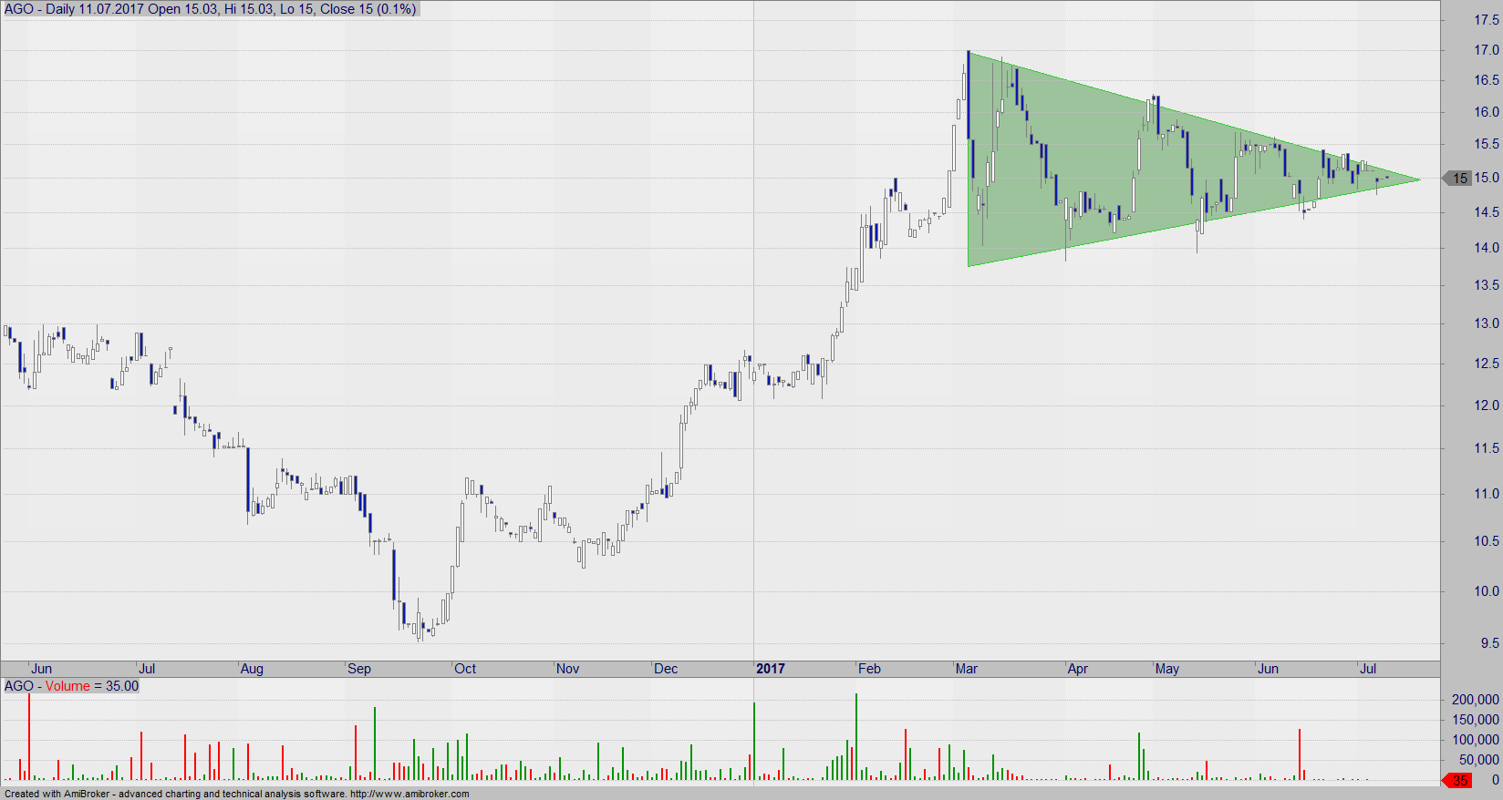Image resolution: width=1503 pixels, height=800 pixels.
Task: Click the Mar month label on time axis
Action: point(967,669)
